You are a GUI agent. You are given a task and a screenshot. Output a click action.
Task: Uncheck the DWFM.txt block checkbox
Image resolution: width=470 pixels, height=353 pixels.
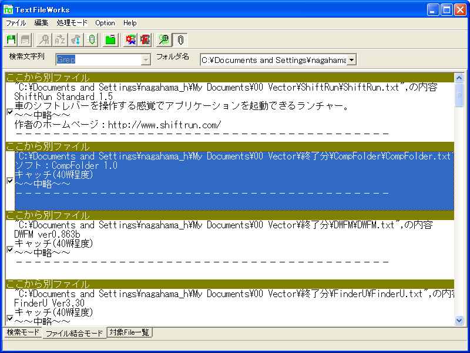(10, 249)
